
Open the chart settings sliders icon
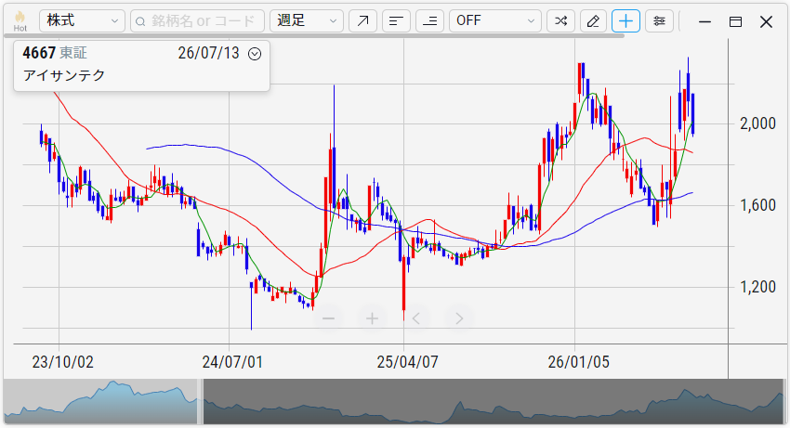point(659,20)
